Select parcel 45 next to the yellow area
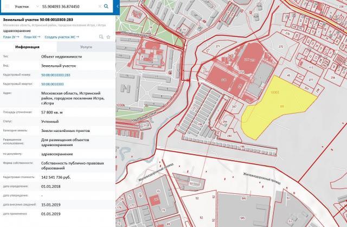 (x=288, y=77)
